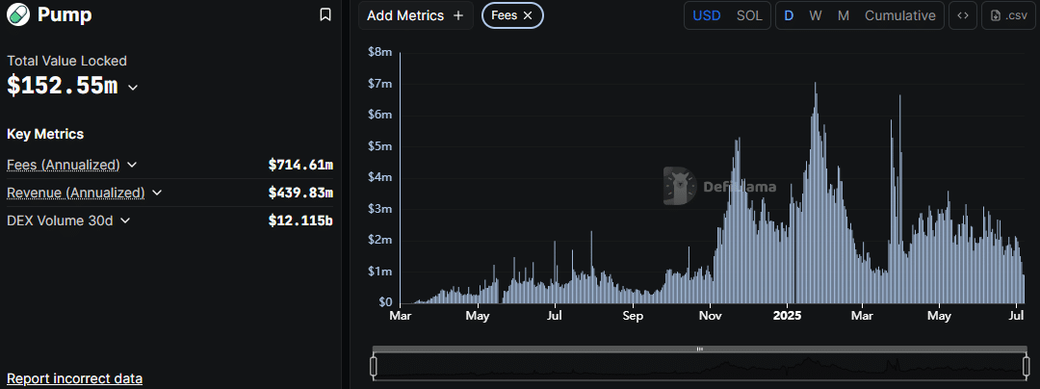The image size is (1040, 389).
Task: Click the left range slider handle
Action: (374, 366)
